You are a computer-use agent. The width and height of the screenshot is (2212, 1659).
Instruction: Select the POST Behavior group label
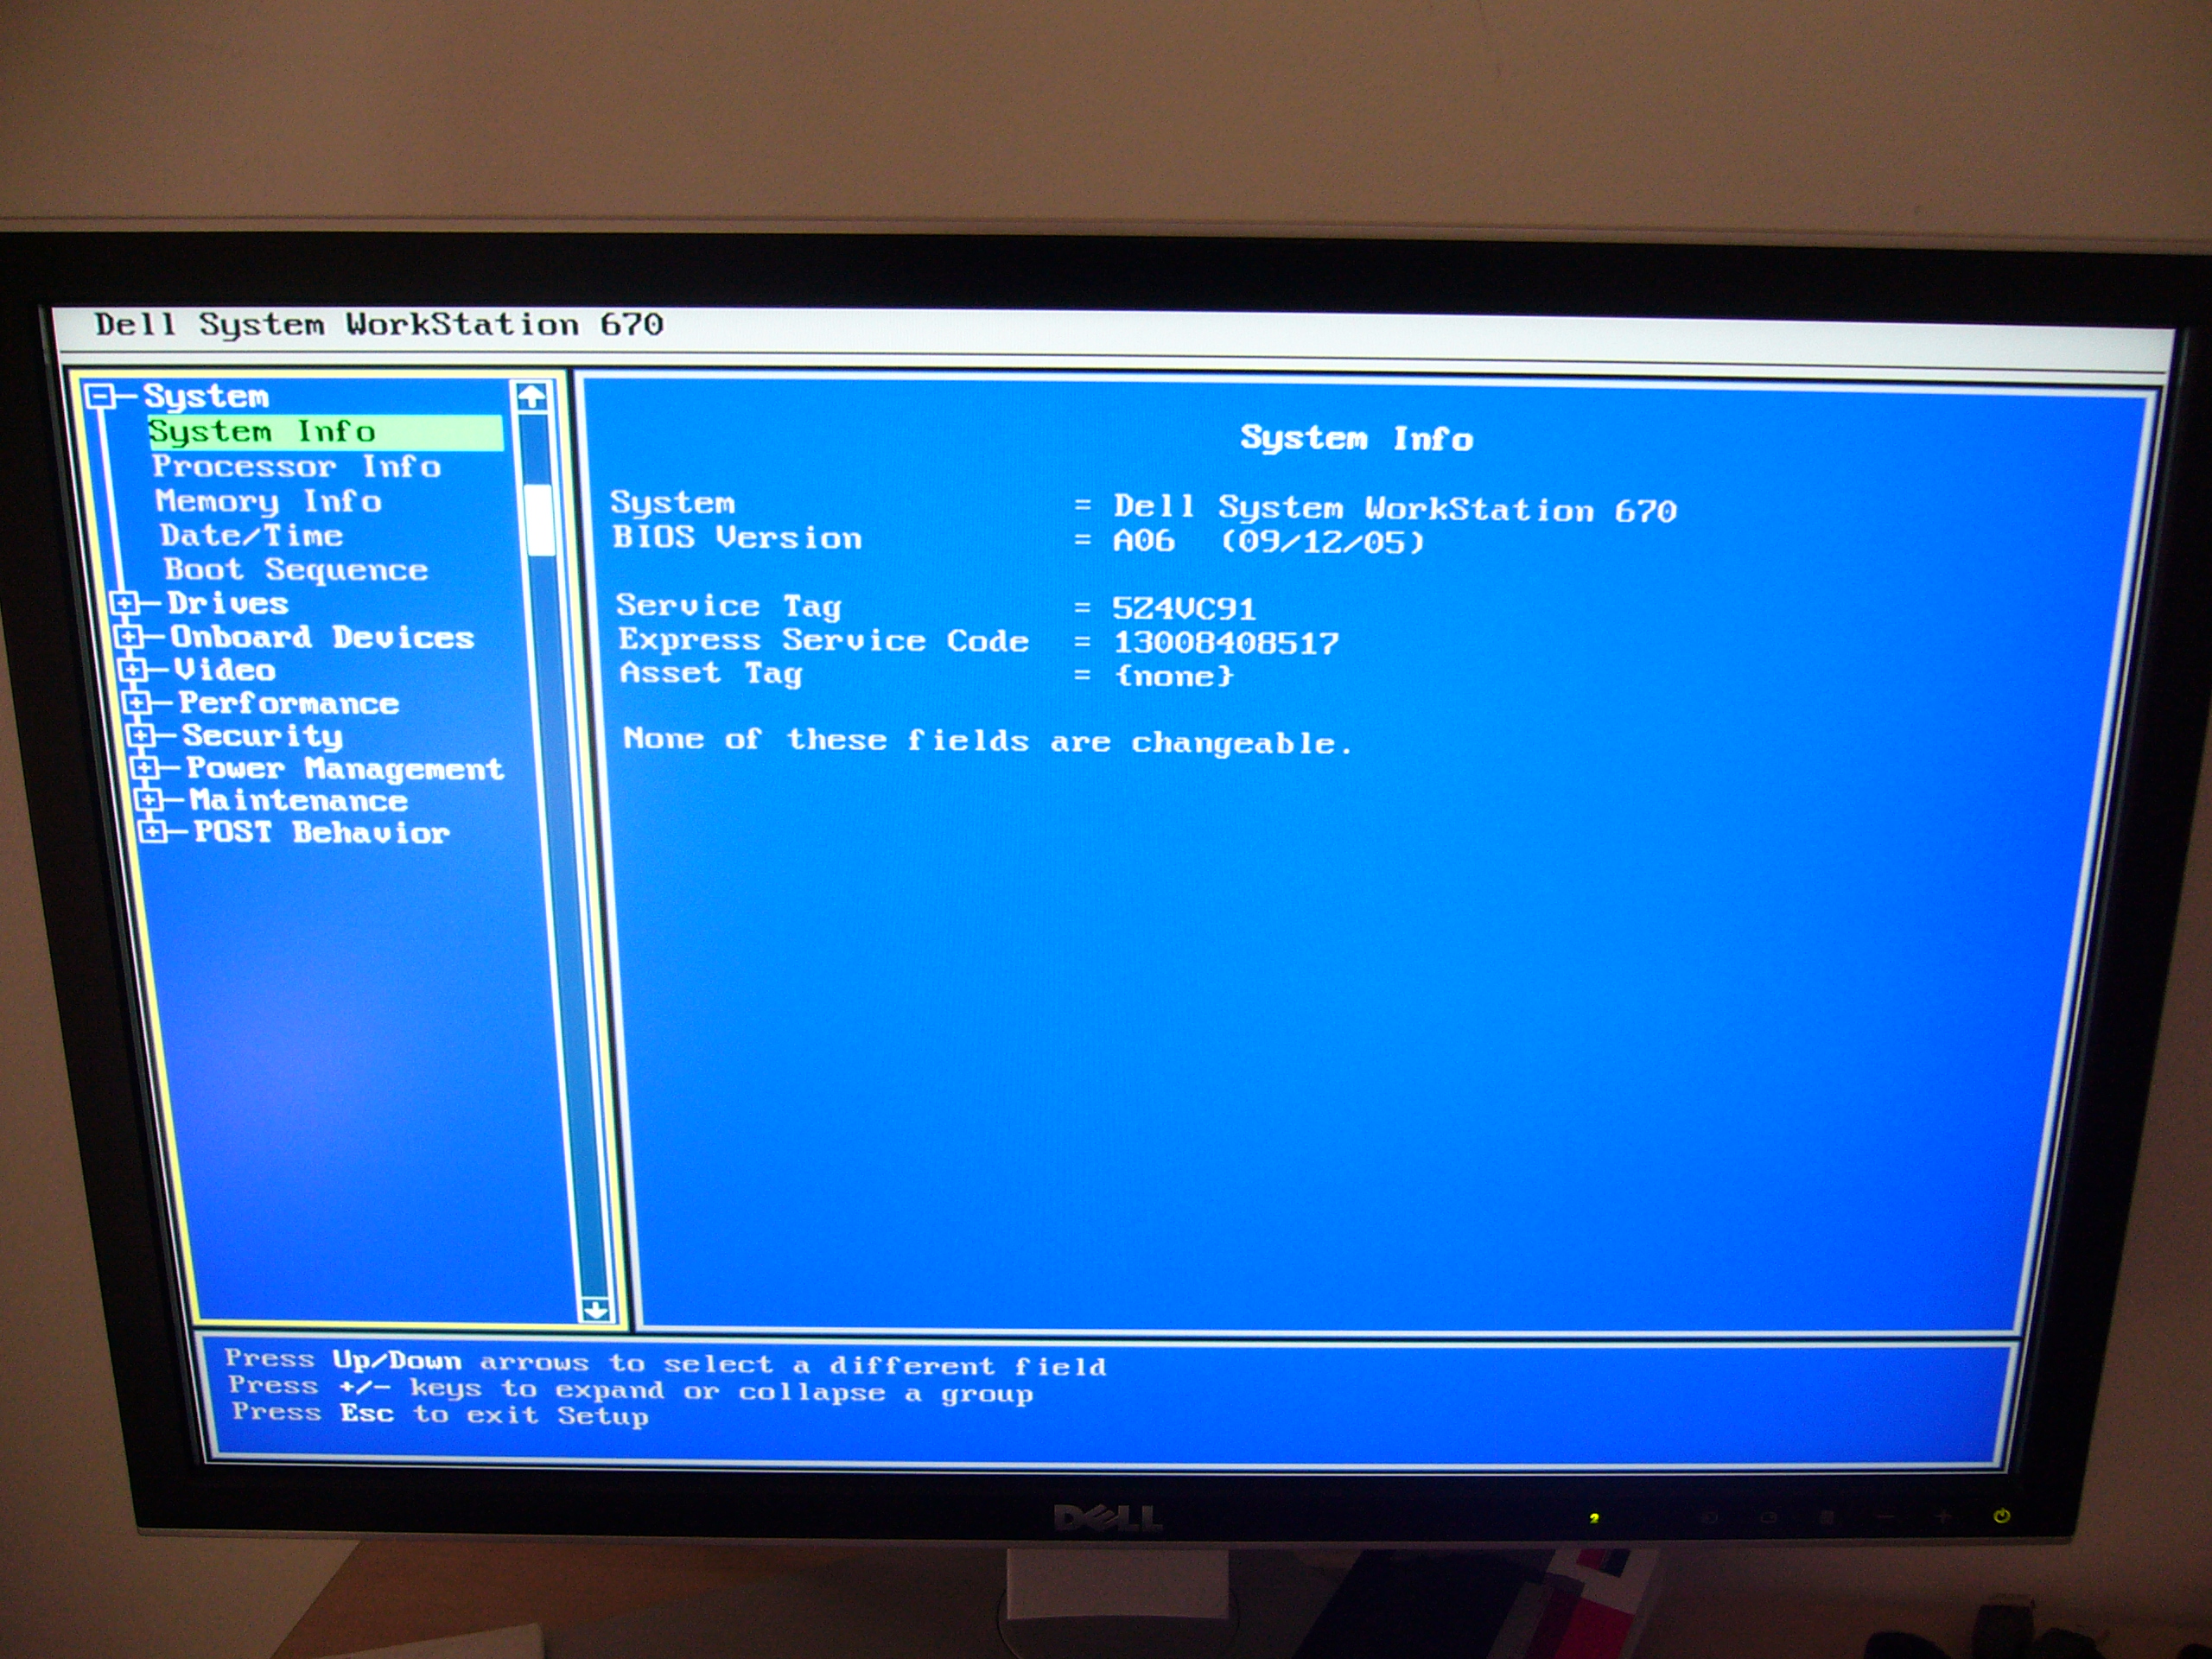click(x=322, y=833)
